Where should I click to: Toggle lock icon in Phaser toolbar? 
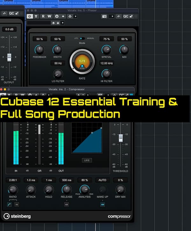(x=131, y=16)
